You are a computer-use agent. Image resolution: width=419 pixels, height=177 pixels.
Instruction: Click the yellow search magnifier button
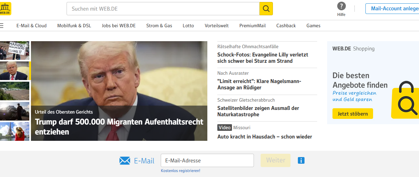266,9
